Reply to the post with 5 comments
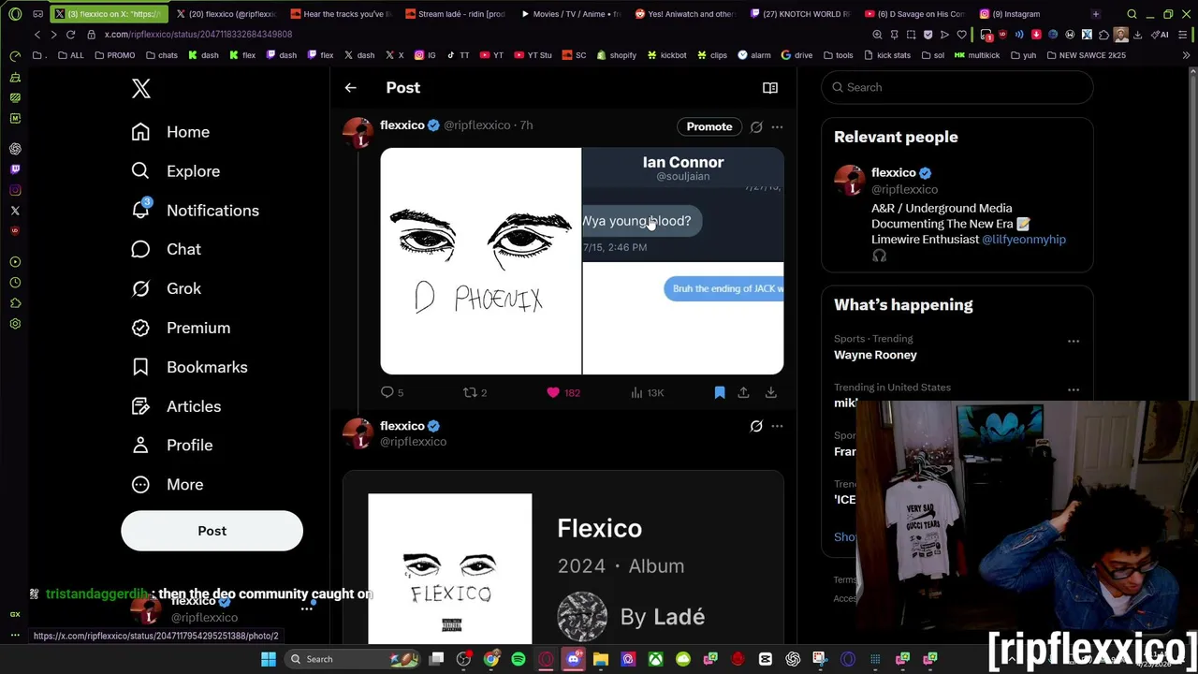The height and width of the screenshot is (674, 1198). pyautogui.click(x=392, y=392)
